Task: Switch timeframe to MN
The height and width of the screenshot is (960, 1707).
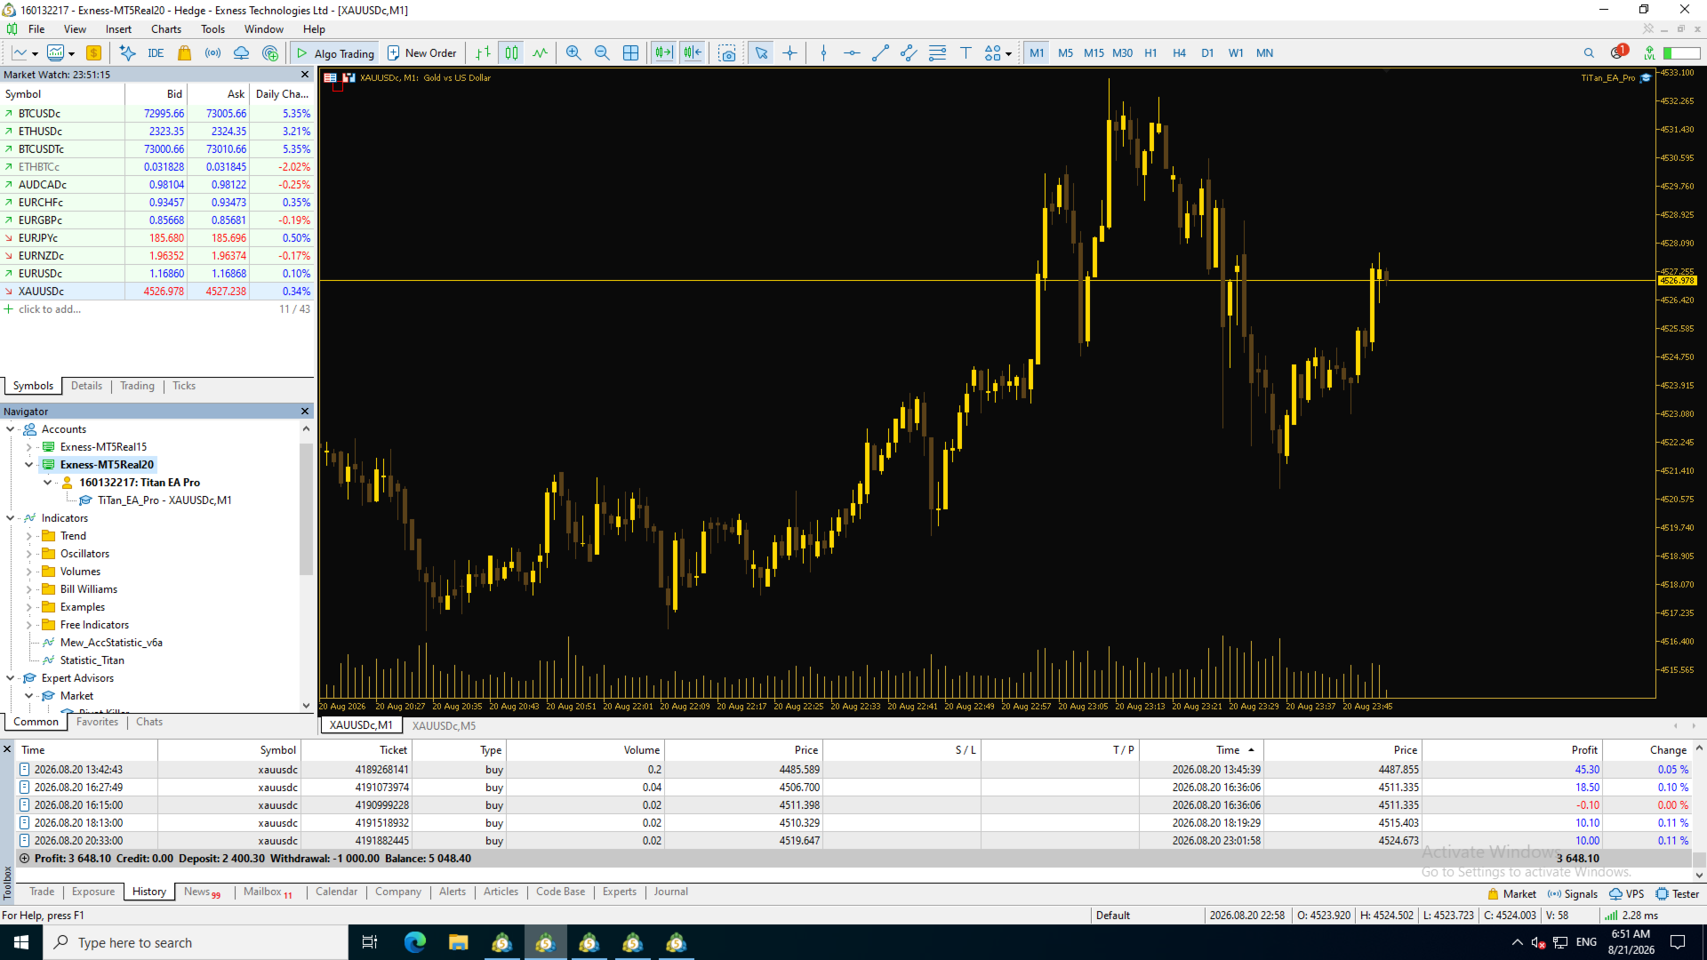Action: click(1264, 53)
